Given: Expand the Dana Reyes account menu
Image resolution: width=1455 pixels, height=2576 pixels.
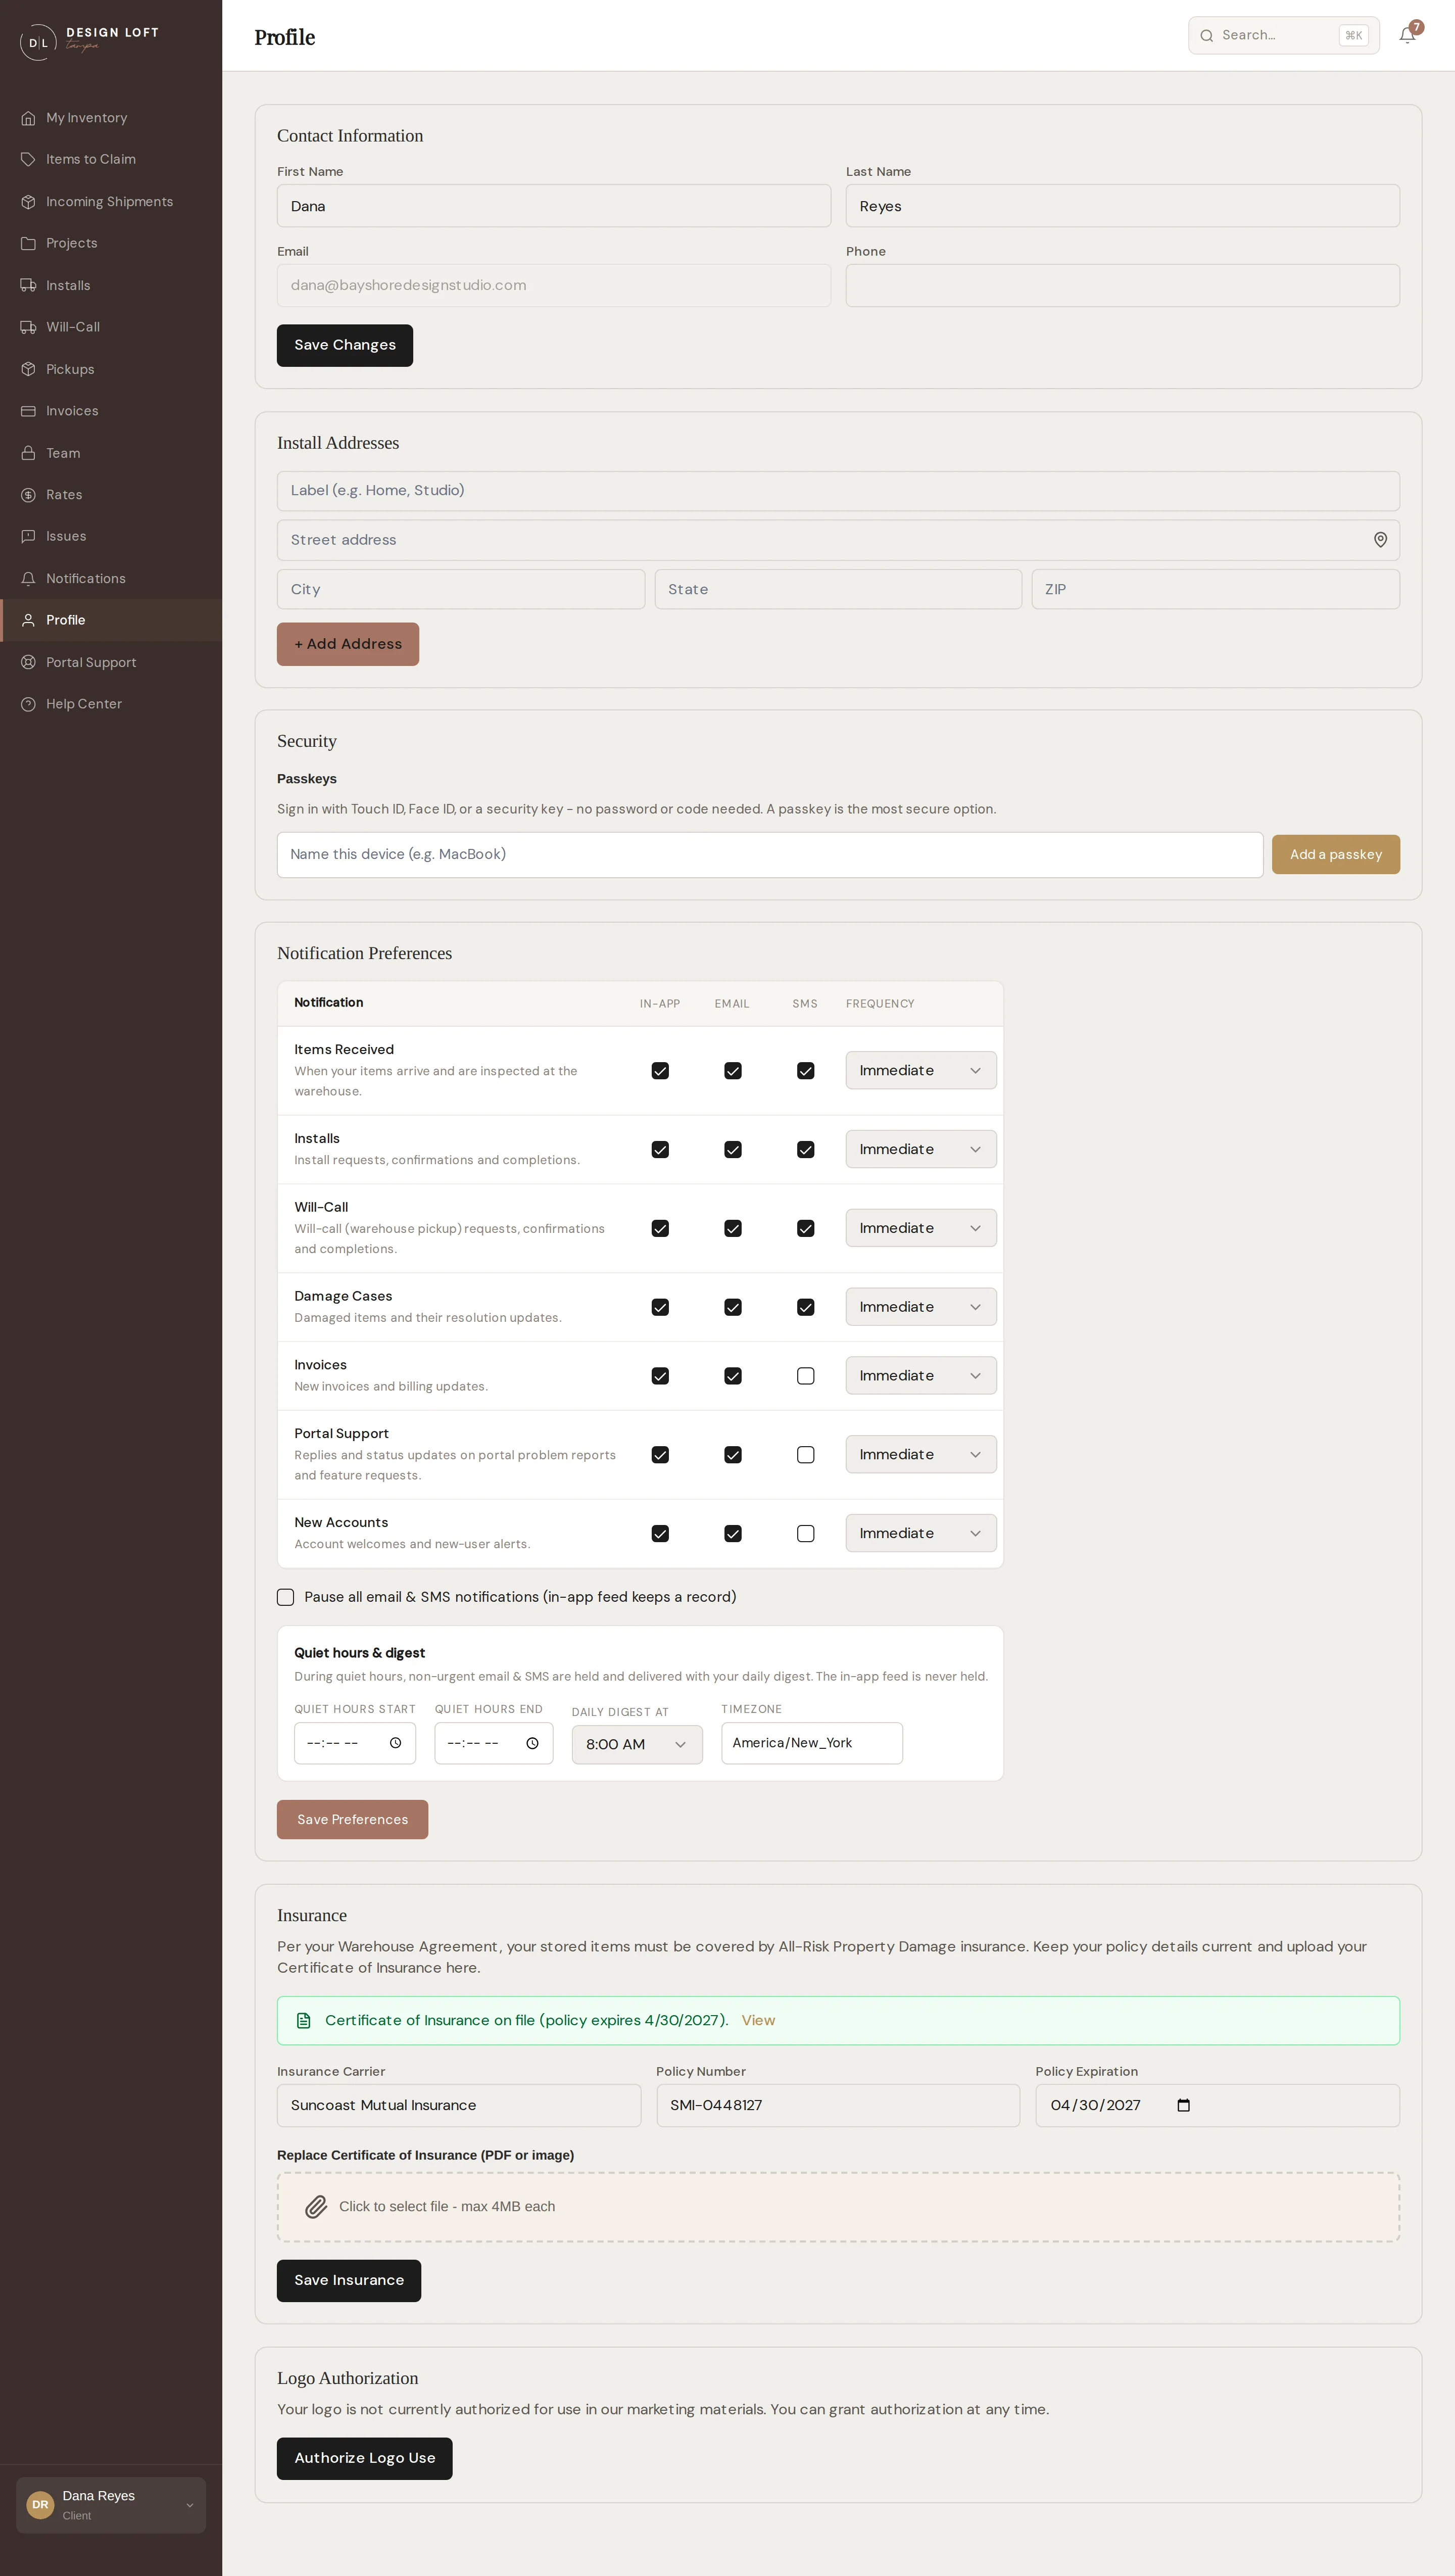Looking at the screenshot, I should point(111,2505).
